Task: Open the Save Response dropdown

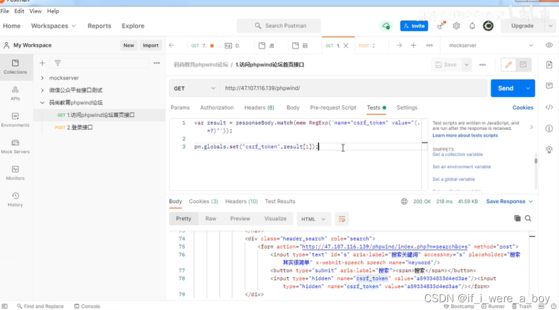Action: pos(509,201)
